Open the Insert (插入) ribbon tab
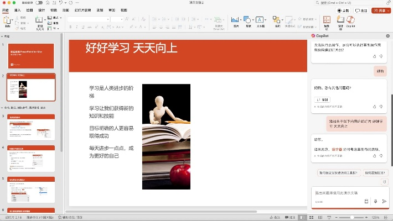Viewport: 393px width, 221px height. coord(18,10)
